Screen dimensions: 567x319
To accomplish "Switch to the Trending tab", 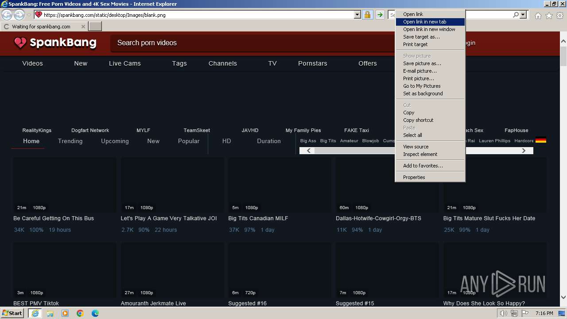I will pyautogui.click(x=70, y=141).
